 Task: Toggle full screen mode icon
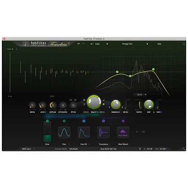(x=184, y=44)
